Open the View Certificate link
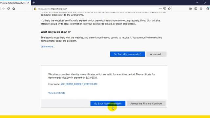The height and width of the screenshot is (118, 210). tap(57, 93)
